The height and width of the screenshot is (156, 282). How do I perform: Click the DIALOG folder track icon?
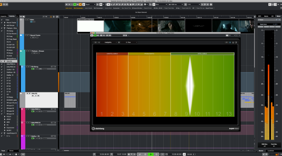[x=21, y=94]
